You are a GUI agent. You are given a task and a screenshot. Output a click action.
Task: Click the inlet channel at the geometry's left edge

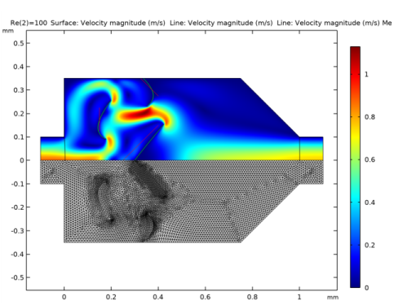[x=52, y=149]
